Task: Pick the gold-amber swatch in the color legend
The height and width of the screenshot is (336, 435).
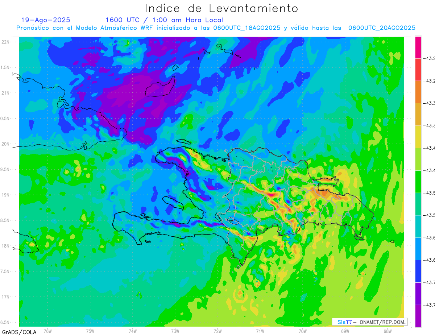Action: pos(418,115)
